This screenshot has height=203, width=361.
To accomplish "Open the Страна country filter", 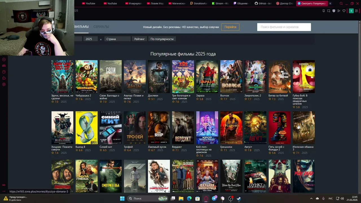I will pyautogui.click(x=117, y=39).
